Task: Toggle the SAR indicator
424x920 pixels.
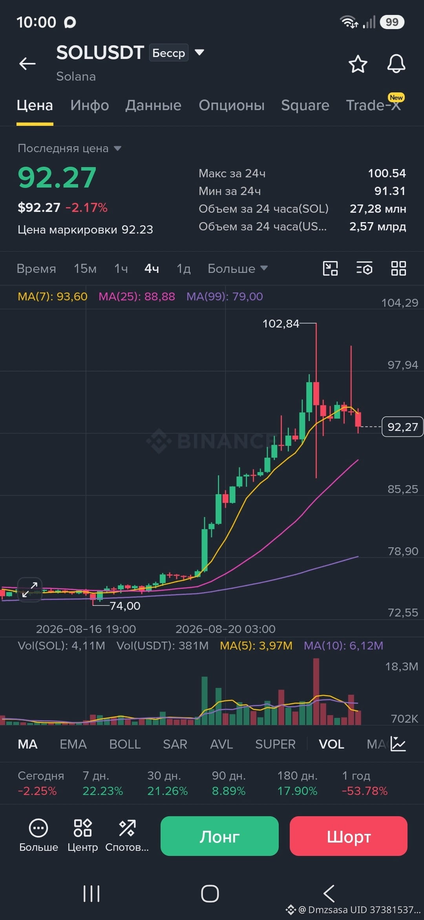Action: [x=175, y=744]
